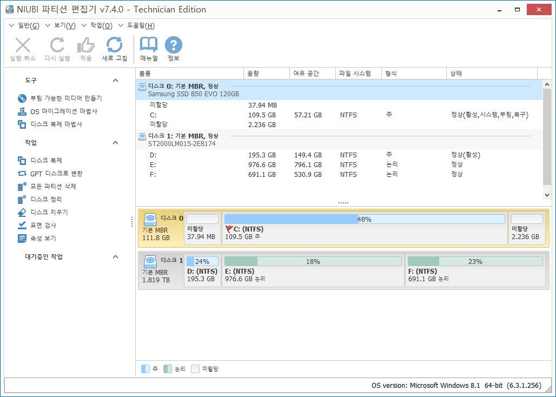Click disk icon of 디스크 0 list header
This screenshot has height=397, width=556.
click(142, 87)
